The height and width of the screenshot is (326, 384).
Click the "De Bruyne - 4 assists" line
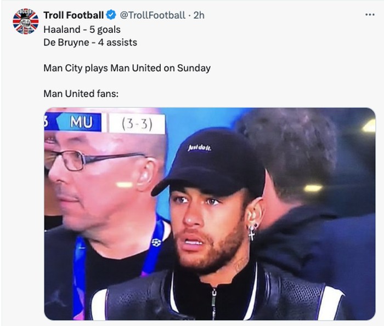[x=90, y=42]
